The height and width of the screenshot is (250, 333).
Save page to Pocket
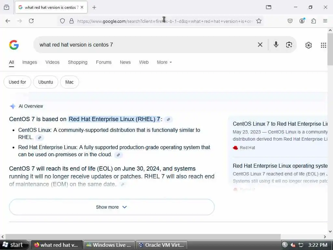tap(290, 21)
